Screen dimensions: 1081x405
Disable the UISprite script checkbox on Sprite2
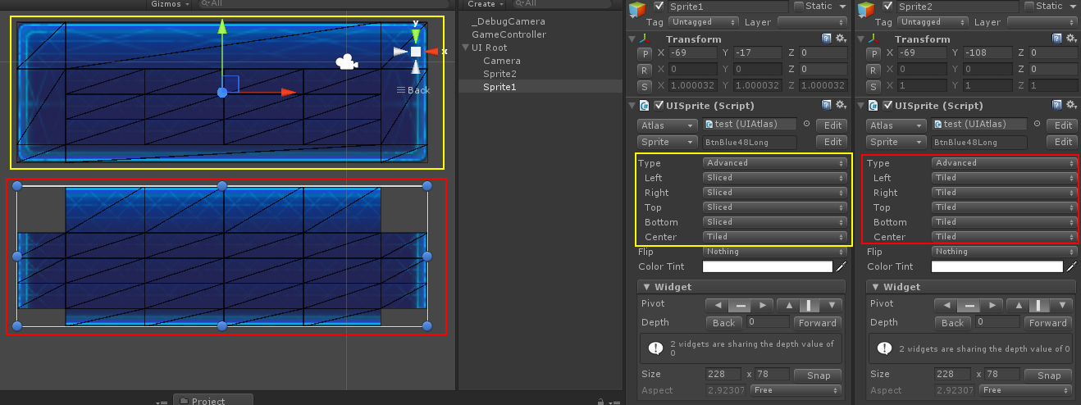coord(887,105)
